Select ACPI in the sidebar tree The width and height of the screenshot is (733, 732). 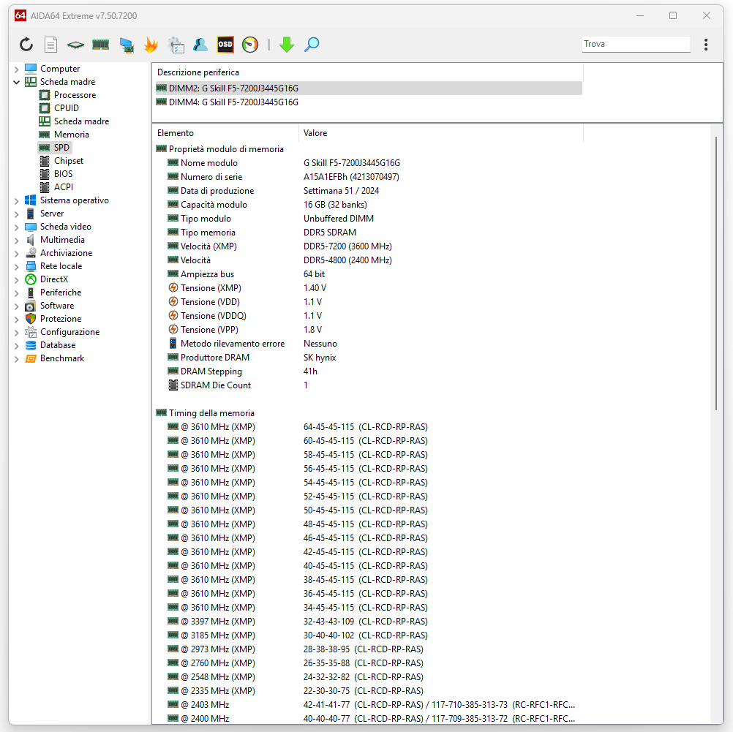[63, 187]
